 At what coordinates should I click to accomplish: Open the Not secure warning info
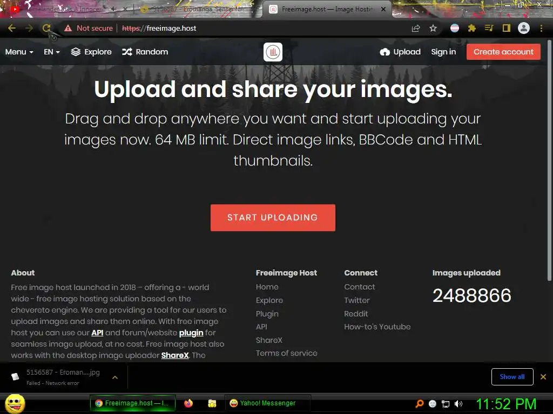[89, 28]
